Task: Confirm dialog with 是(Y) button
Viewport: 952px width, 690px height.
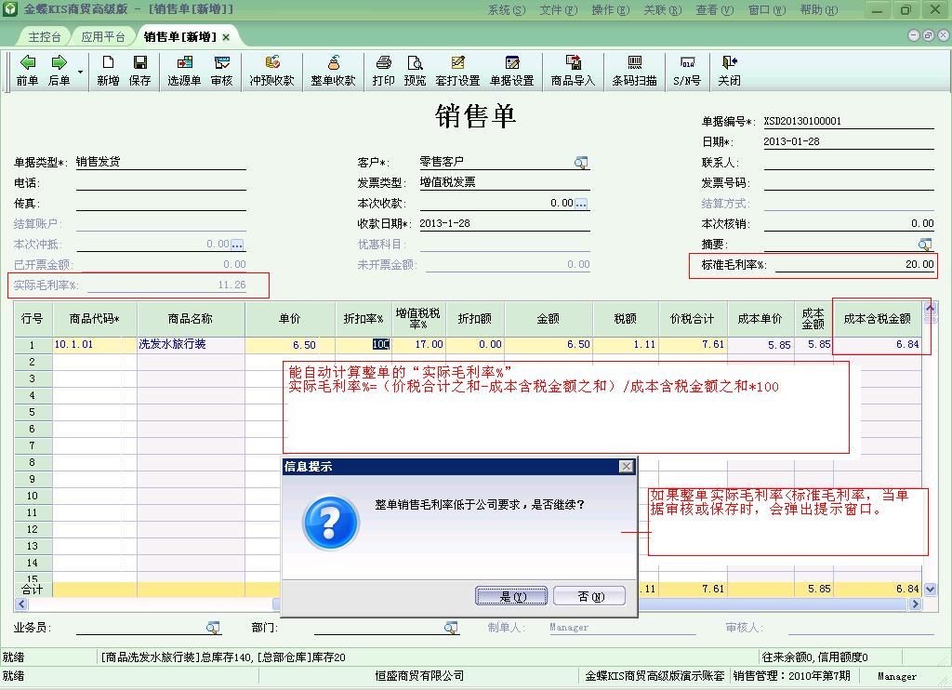Action: point(511,596)
